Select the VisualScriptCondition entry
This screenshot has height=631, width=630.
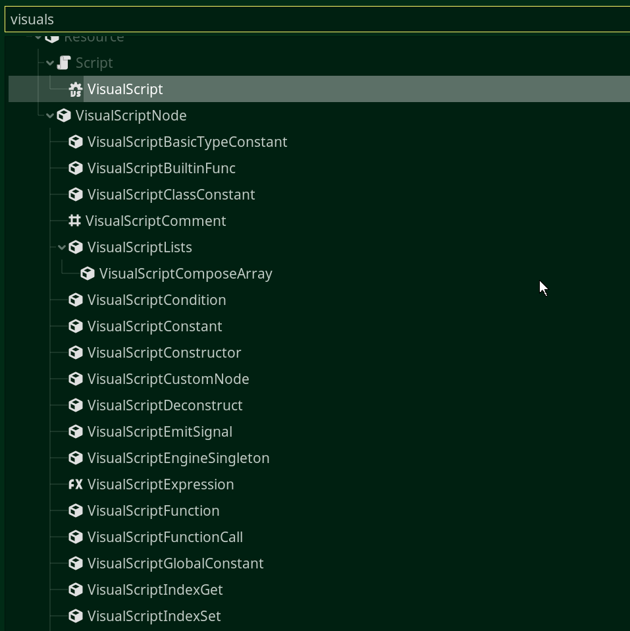point(157,300)
